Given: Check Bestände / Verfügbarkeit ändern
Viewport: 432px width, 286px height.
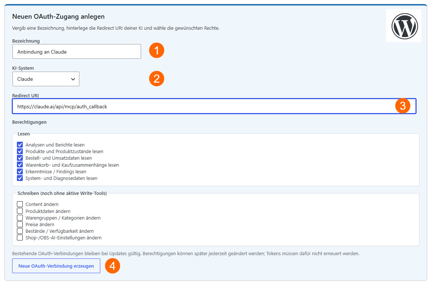Looking at the screenshot, I should (x=20, y=231).
